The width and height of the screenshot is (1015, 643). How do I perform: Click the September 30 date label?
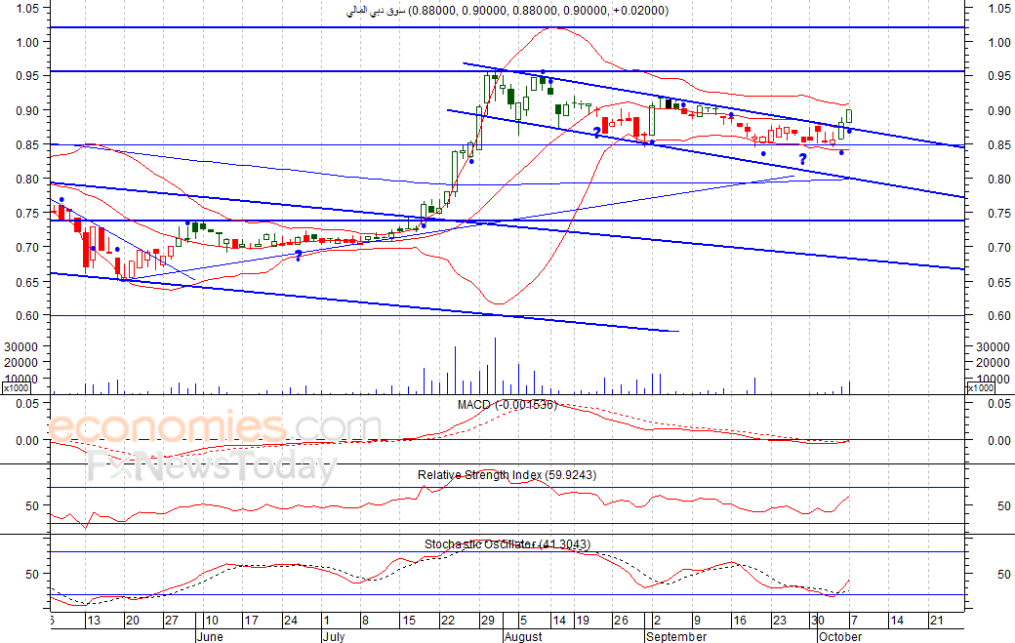coord(818,621)
